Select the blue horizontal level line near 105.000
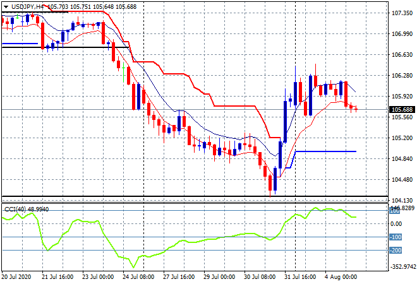The width and height of the screenshot is (417, 284). point(326,151)
